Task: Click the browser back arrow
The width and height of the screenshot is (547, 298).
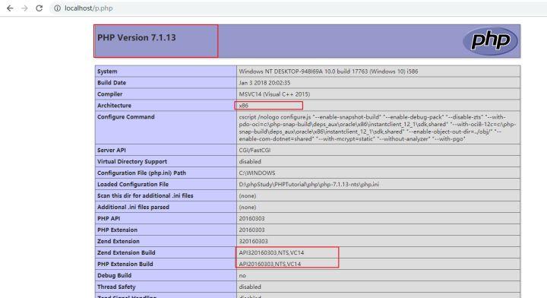Action: (x=10, y=8)
